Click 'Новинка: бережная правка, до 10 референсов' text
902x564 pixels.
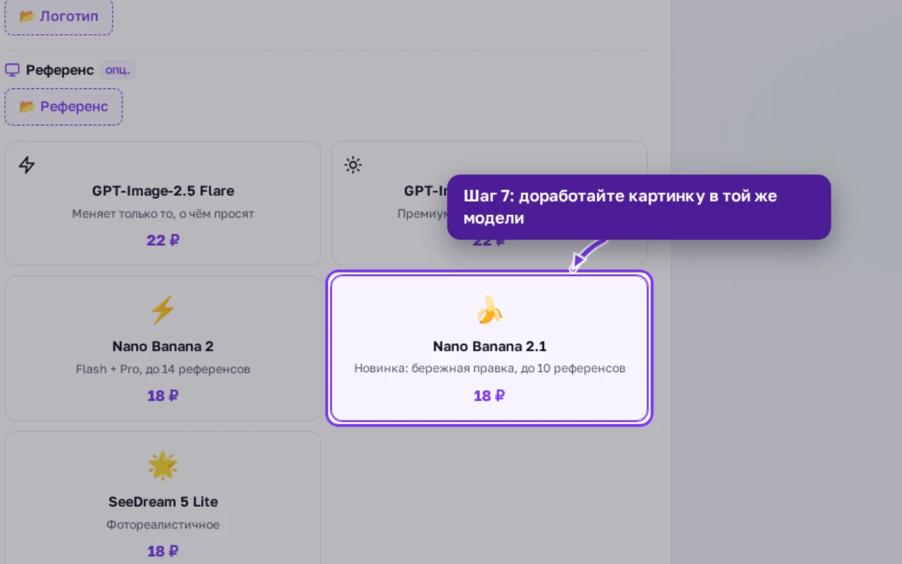[490, 368]
